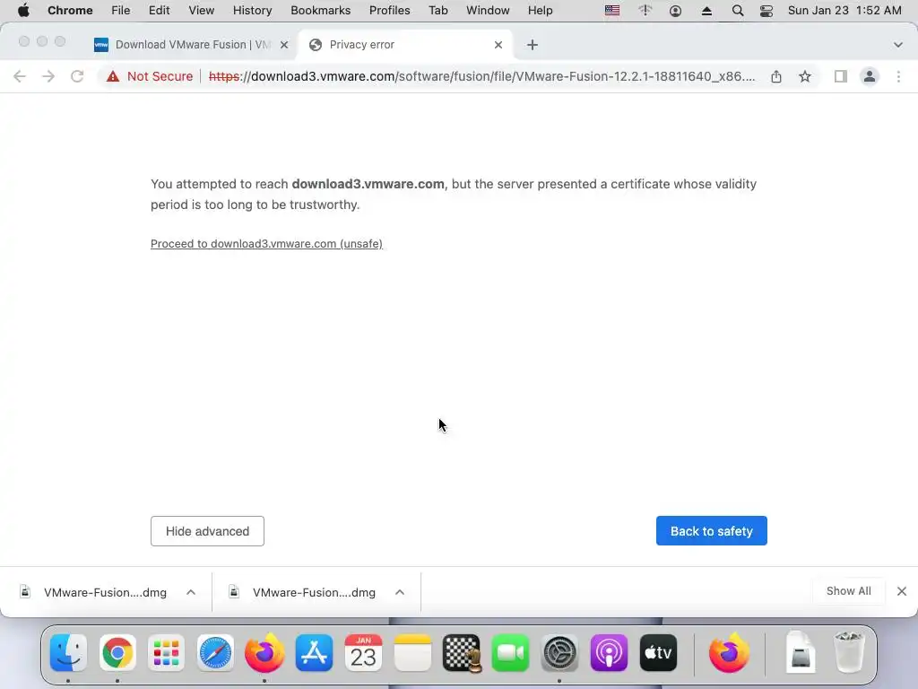Image resolution: width=918 pixels, height=689 pixels.
Task: Open Apple TV from the Dock
Action: (x=658, y=653)
